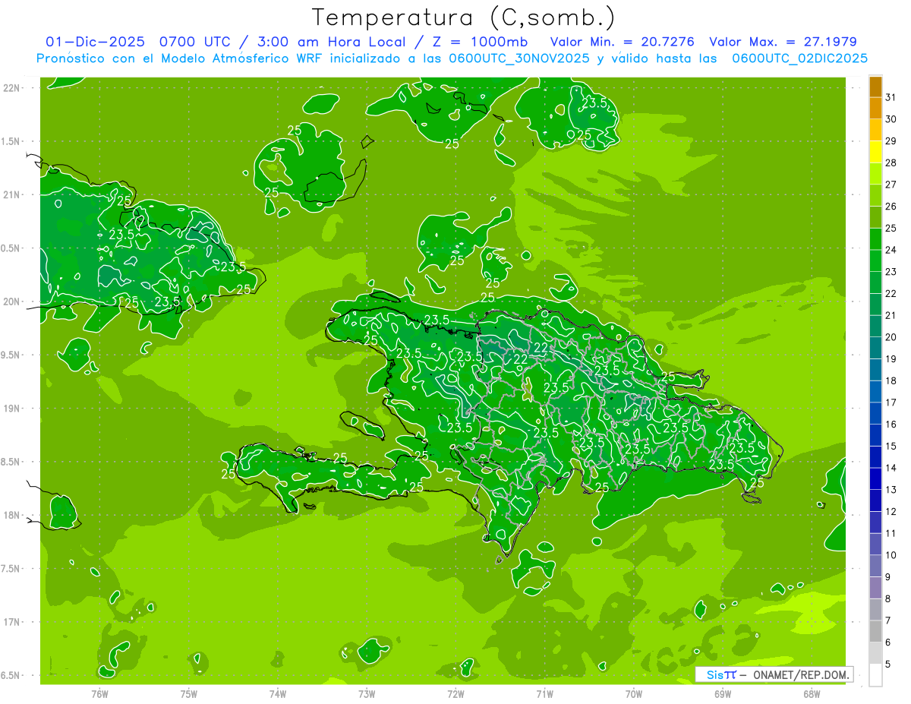
Task: Click the '21' value on the color scale
Action: click(891, 315)
